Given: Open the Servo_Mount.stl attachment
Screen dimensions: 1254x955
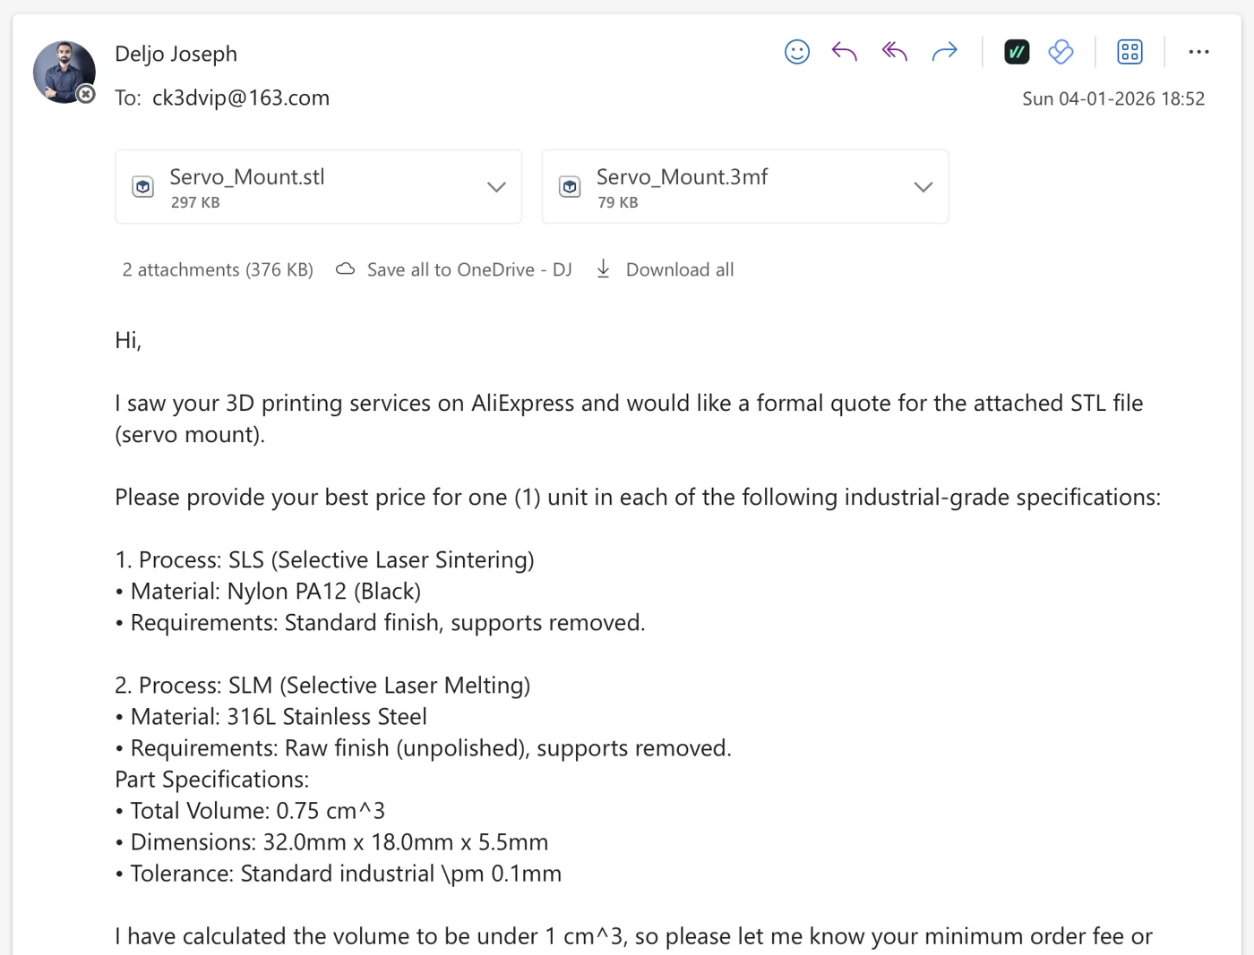Looking at the screenshot, I should (x=247, y=177).
